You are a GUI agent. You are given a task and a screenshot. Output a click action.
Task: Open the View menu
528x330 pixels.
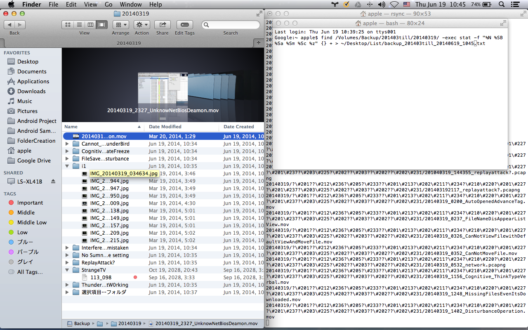(90, 5)
